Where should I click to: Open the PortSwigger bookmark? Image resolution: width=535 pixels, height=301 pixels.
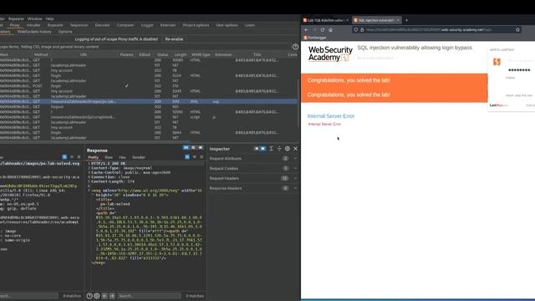pos(315,38)
